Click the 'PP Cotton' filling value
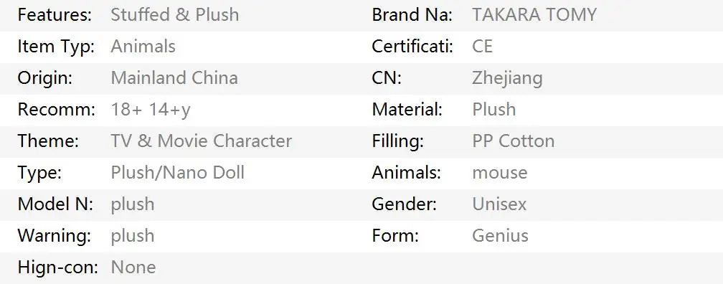The image size is (723, 284). [x=514, y=141]
